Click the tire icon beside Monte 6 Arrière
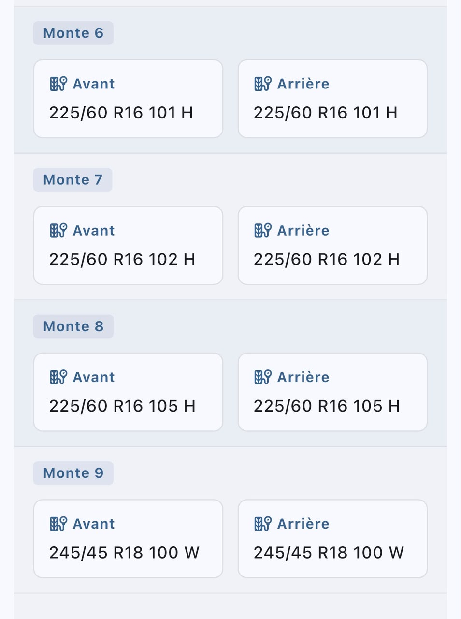This screenshot has height=619, width=461. tap(263, 84)
